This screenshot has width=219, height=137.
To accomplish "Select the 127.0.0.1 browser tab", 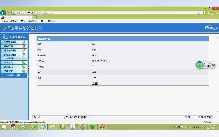I will pos(16,17).
